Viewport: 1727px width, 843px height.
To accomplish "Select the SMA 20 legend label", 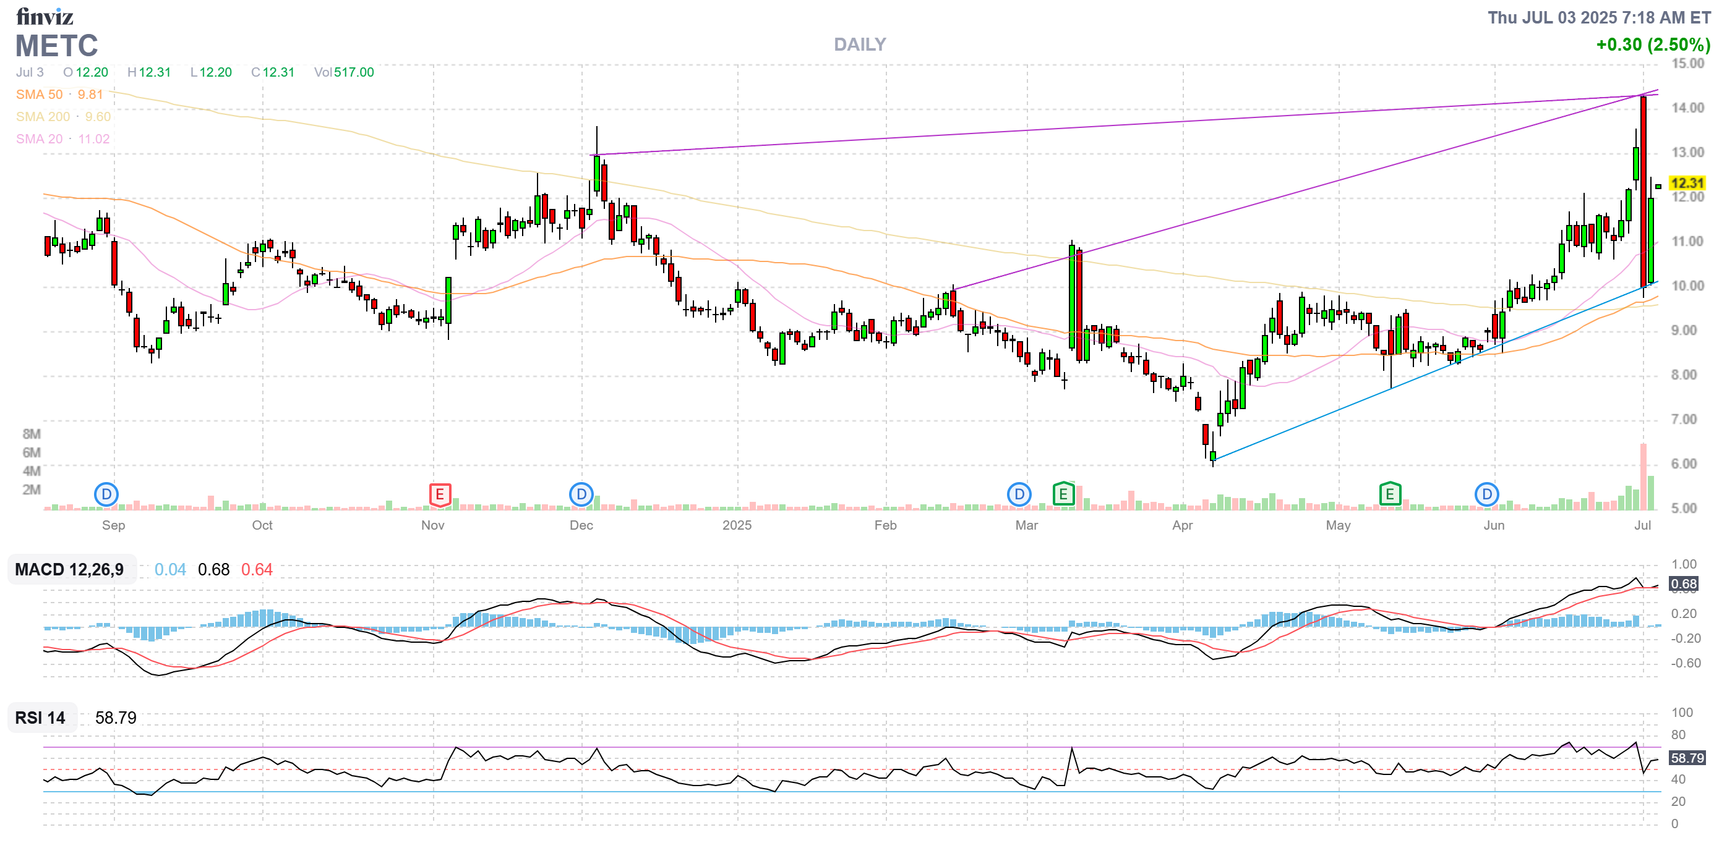I will pos(40,138).
